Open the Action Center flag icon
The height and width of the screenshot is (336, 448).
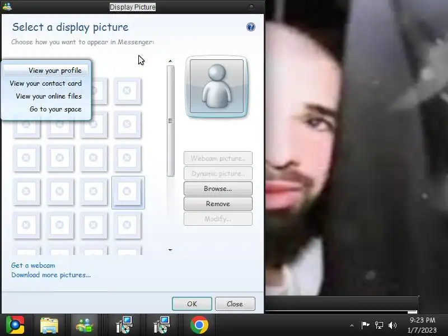[x=365, y=325]
